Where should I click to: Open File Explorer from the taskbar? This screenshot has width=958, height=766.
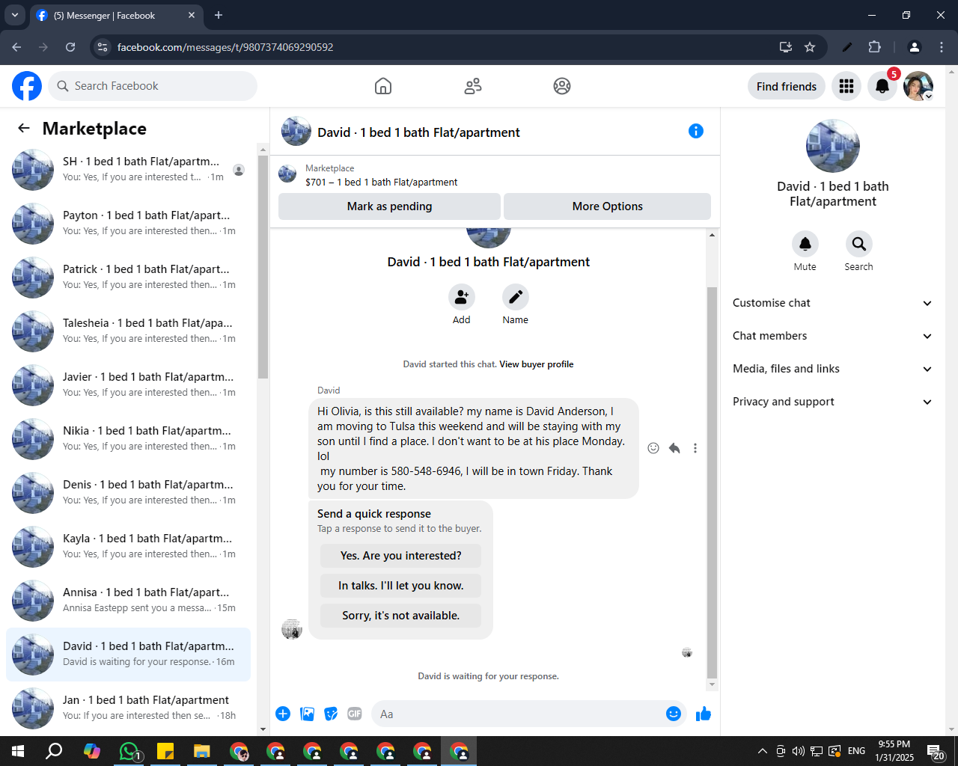coord(202,751)
